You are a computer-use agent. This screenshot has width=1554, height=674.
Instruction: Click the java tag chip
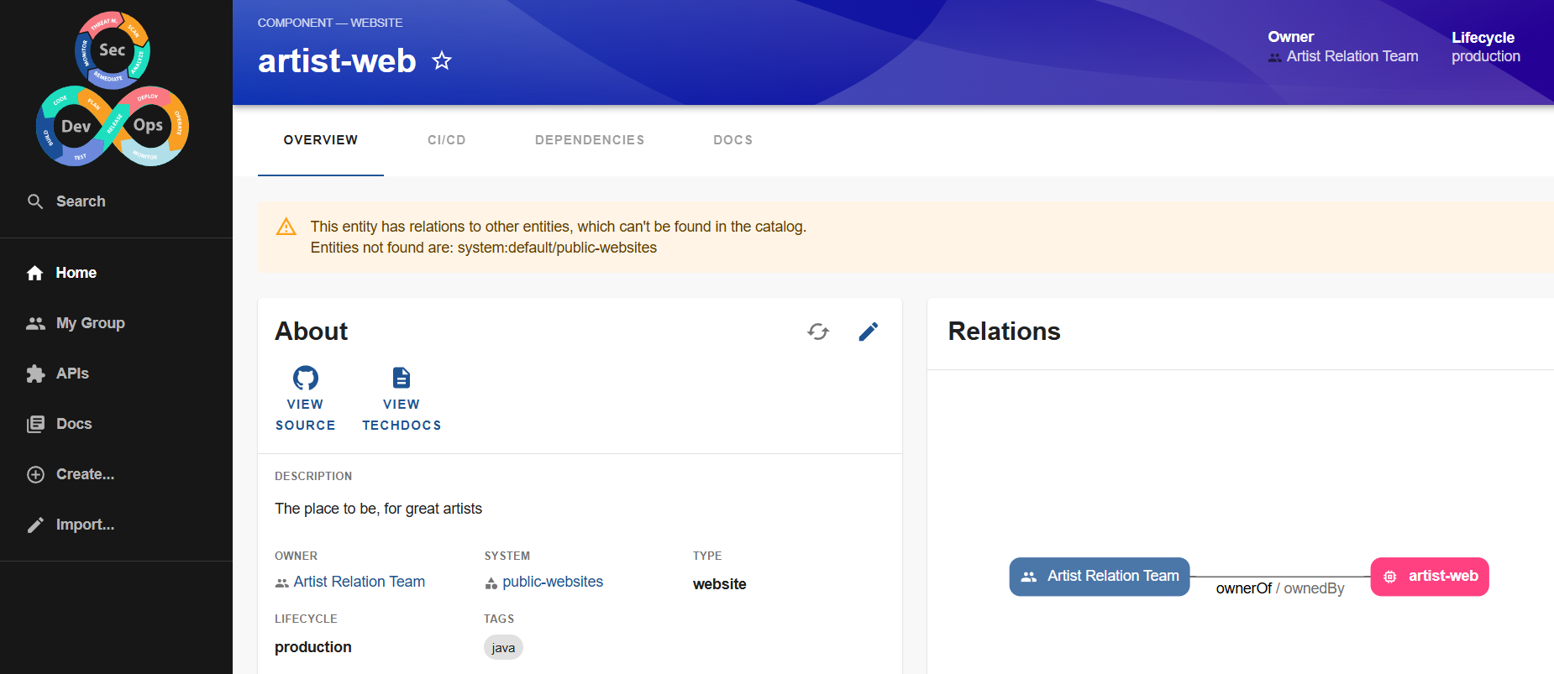click(503, 648)
